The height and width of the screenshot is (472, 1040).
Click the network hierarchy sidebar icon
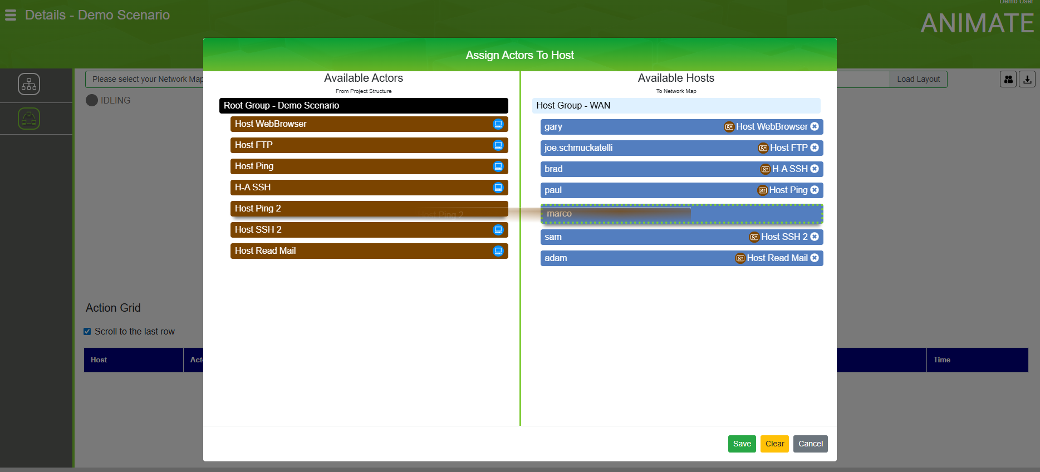tap(29, 85)
